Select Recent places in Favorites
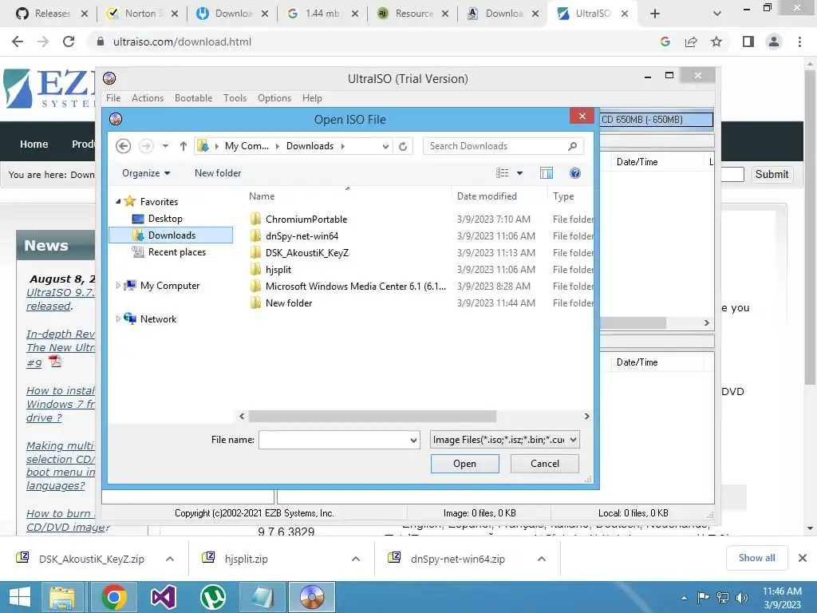 [176, 251]
